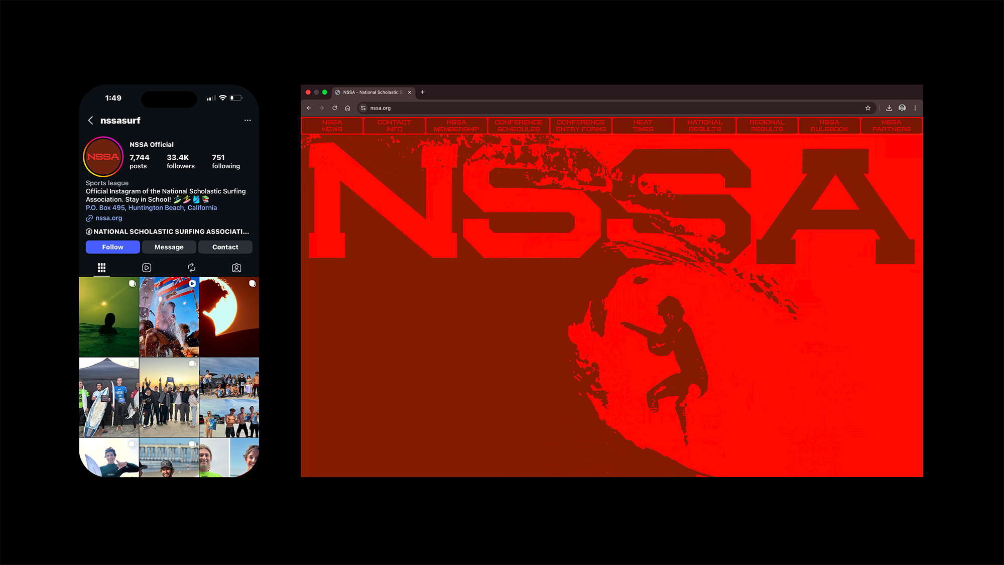Open site permissions from the address bar chip

362,107
